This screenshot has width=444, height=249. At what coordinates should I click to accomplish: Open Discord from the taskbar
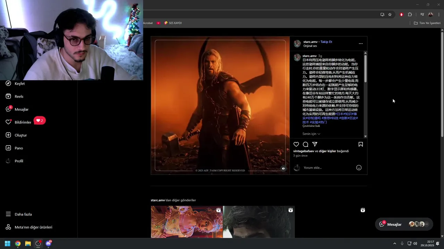(48, 243)
